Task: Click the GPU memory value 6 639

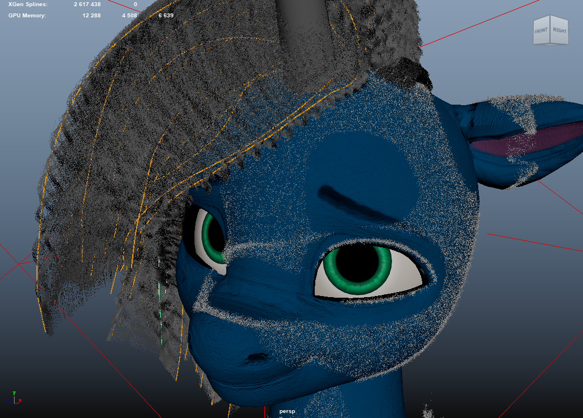Action: [166, 16]
